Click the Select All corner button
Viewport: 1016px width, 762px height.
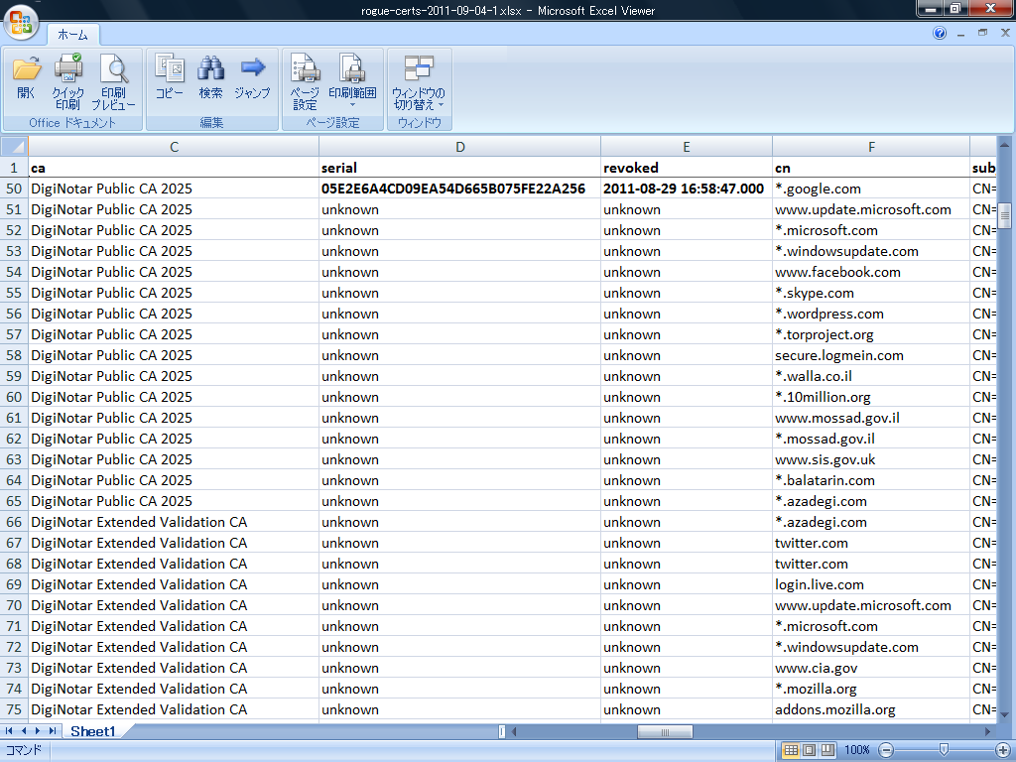tap(14, 147)
